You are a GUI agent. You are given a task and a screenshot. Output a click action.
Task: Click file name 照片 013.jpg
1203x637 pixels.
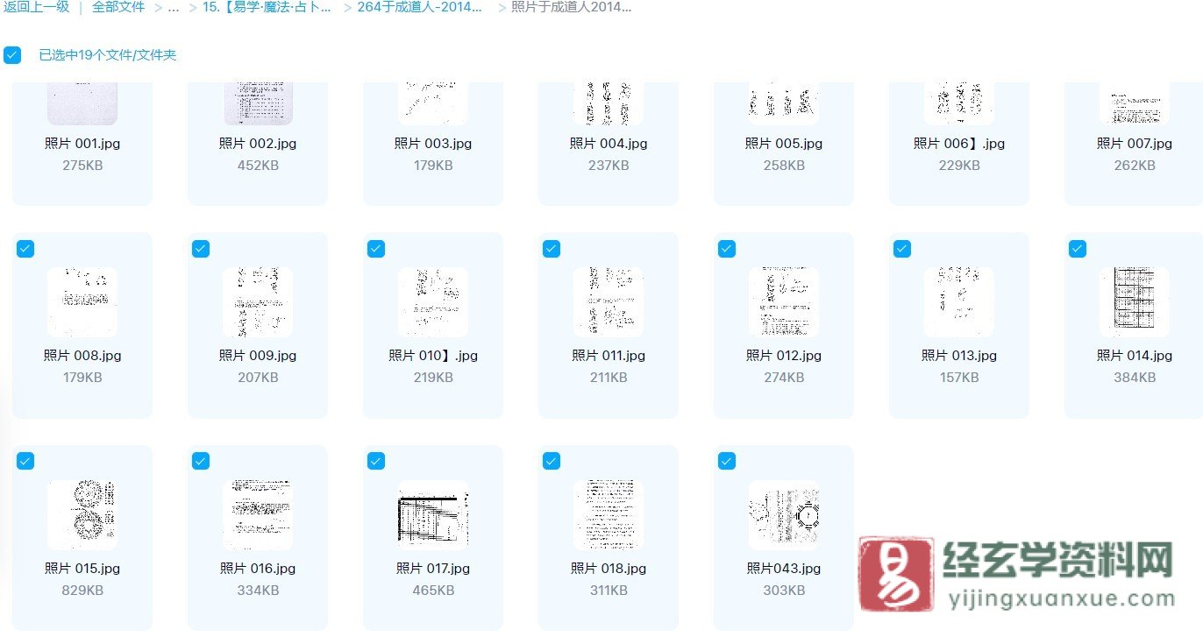959,356
